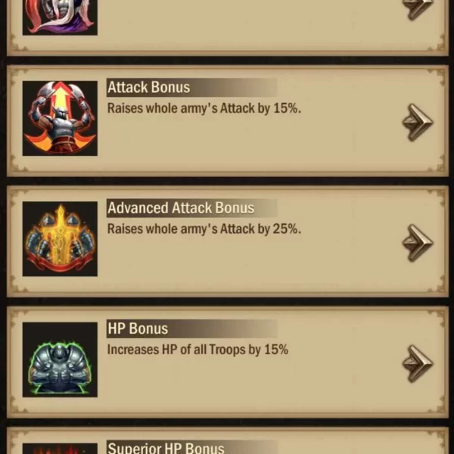The width and height of the screenshot is (454, 454).
Task: Select the Superior HP Bonus title
Action: coord(166,448)
